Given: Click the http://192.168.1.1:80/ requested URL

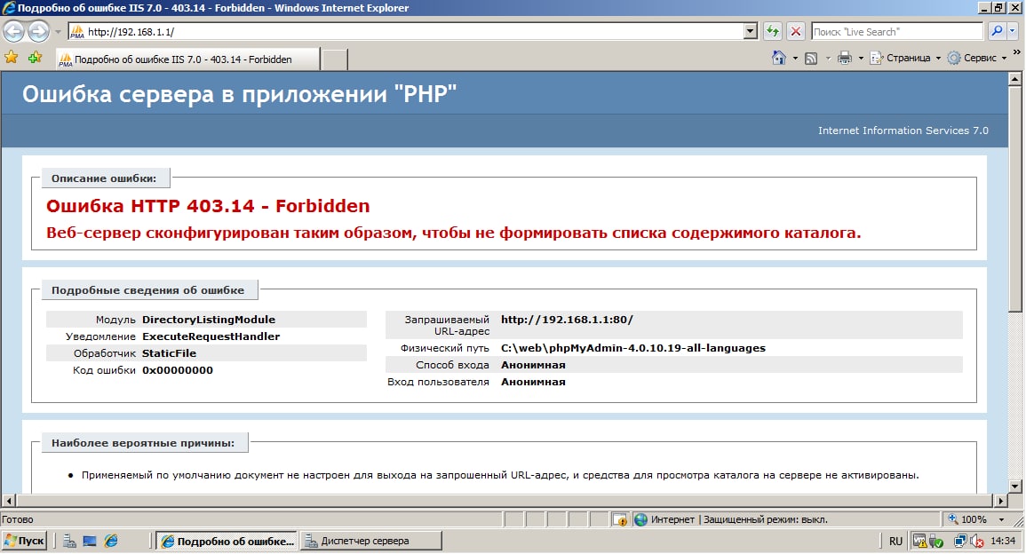Looking at the screenshot, I should [567, 320].
